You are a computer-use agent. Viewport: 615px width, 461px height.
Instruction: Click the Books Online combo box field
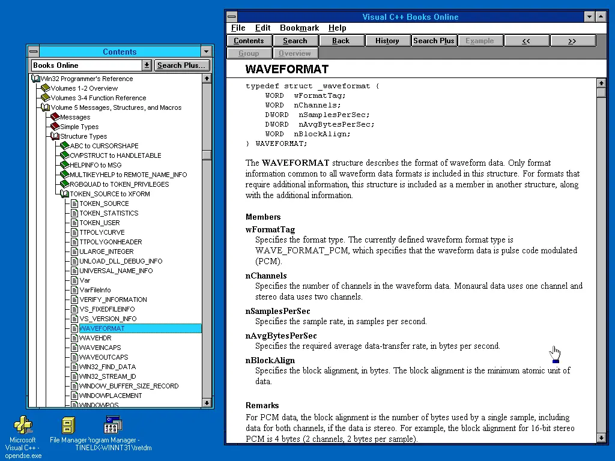pos(86,65)
